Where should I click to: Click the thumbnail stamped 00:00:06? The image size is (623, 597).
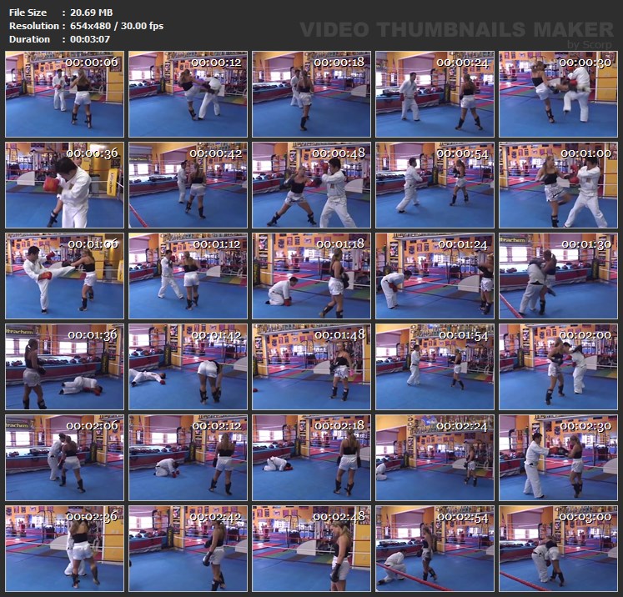pos(64,94)
